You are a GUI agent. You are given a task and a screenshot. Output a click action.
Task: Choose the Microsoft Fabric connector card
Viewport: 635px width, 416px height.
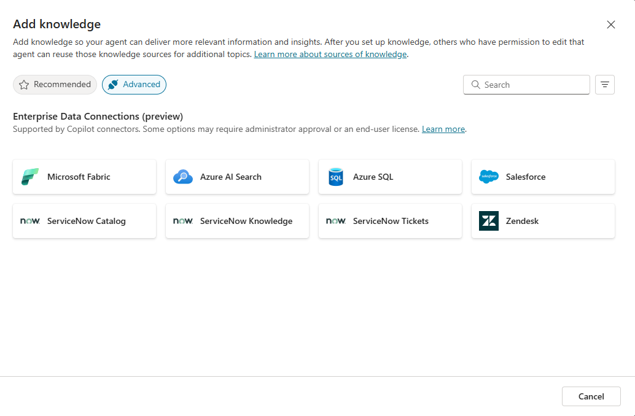pyautogui.click(x=84, y=177)
